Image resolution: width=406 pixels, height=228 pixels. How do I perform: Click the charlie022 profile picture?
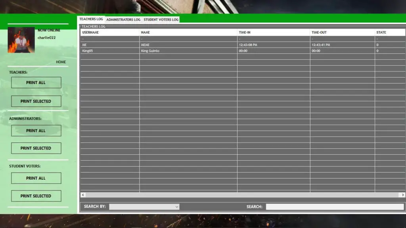[x=21, y=41]
